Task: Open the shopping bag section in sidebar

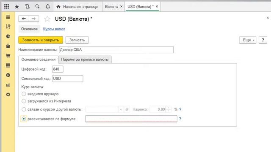Action: click(8, 46)
